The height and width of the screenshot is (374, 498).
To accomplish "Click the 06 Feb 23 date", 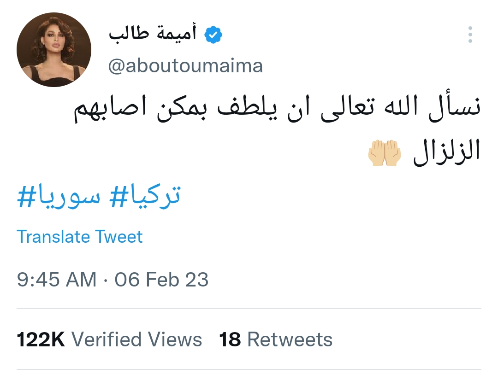I will (161, 280).
